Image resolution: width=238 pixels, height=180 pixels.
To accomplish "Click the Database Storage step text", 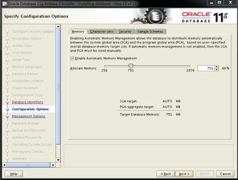I will tap(26, 123).
